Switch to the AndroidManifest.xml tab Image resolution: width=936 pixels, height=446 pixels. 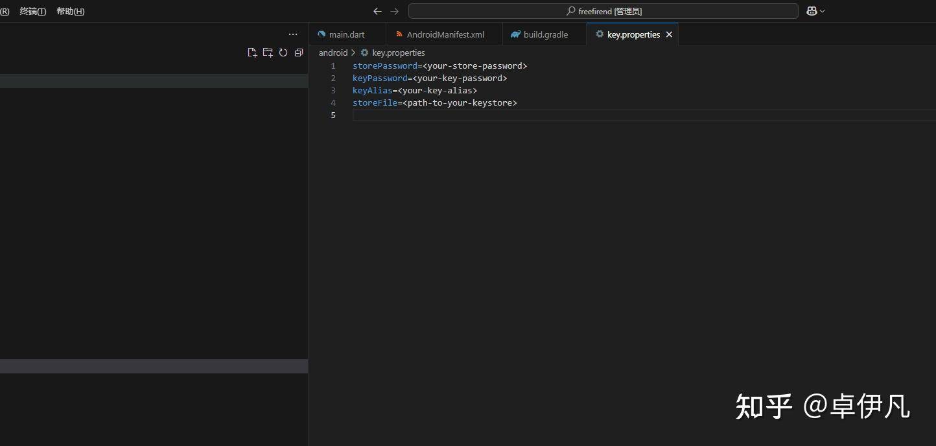pyautogui.click(x=445, y=34)
